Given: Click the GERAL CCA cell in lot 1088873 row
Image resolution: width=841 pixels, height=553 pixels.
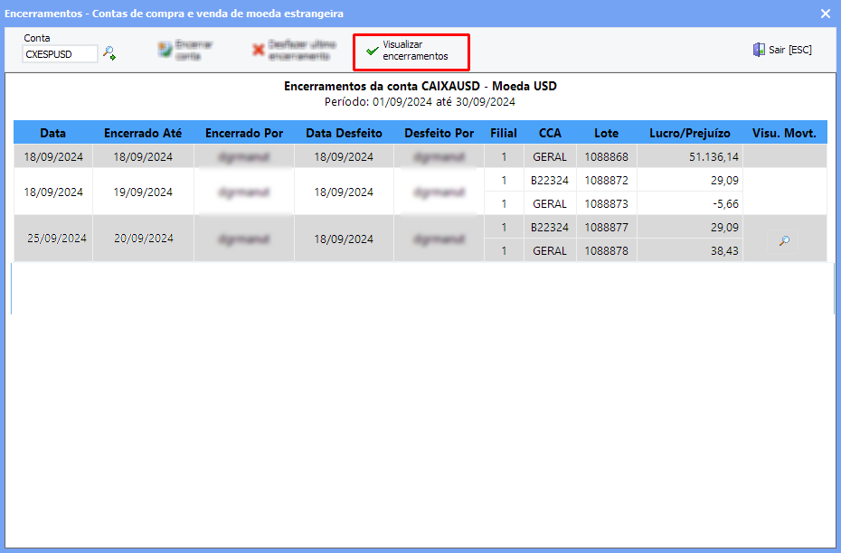Looking at the screenshot, I should 550,204.
